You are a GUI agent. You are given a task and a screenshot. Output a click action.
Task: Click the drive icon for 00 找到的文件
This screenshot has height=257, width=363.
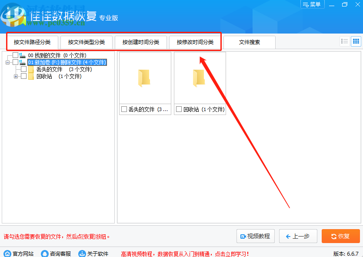click(x=22, y=55)
